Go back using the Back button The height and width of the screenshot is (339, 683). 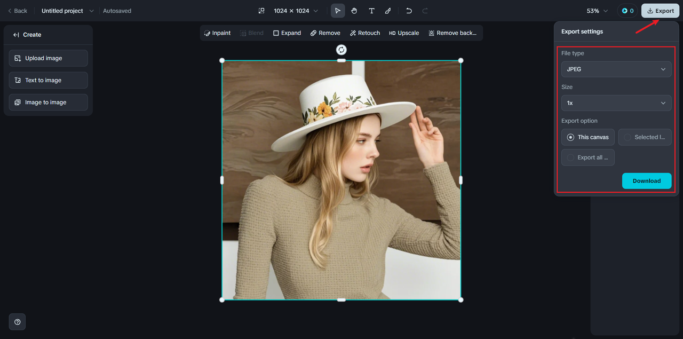click(x=17, y=11)
